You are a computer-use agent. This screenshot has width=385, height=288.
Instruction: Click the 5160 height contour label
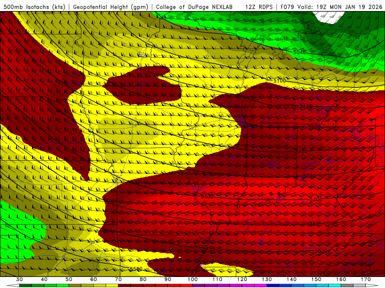(x=306, y=106)
